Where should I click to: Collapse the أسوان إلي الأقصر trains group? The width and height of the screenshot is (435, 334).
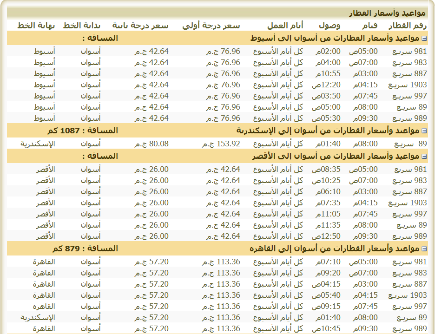click(x=424, y=157)
